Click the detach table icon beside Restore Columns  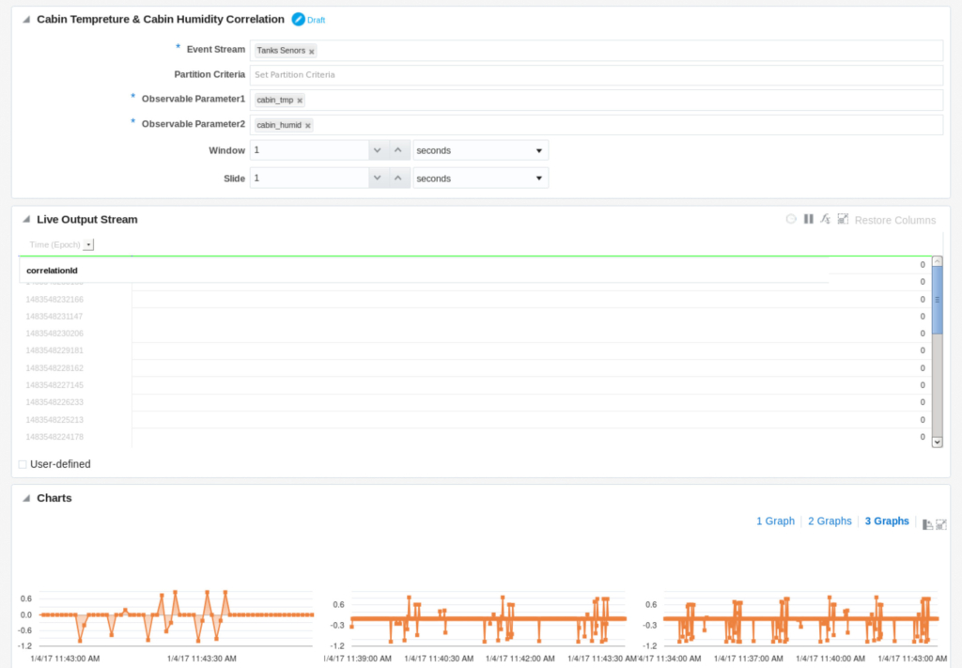point(843,219)
